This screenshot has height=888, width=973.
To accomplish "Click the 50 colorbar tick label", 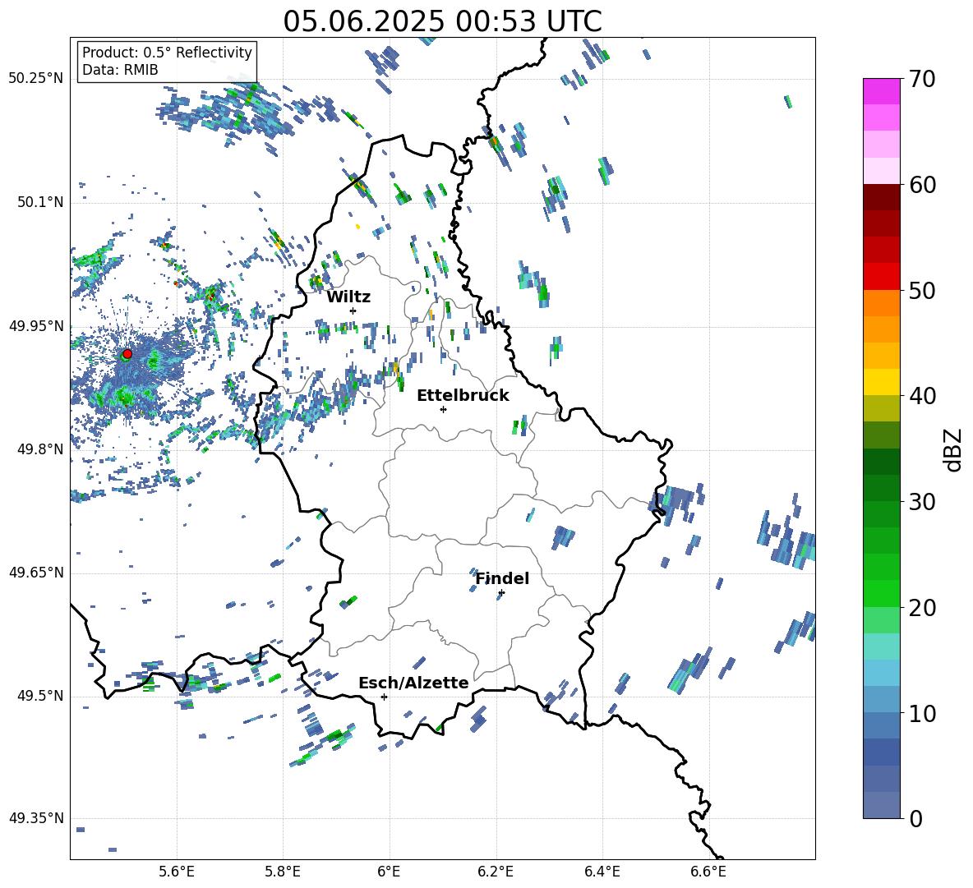I will [922, 291].
